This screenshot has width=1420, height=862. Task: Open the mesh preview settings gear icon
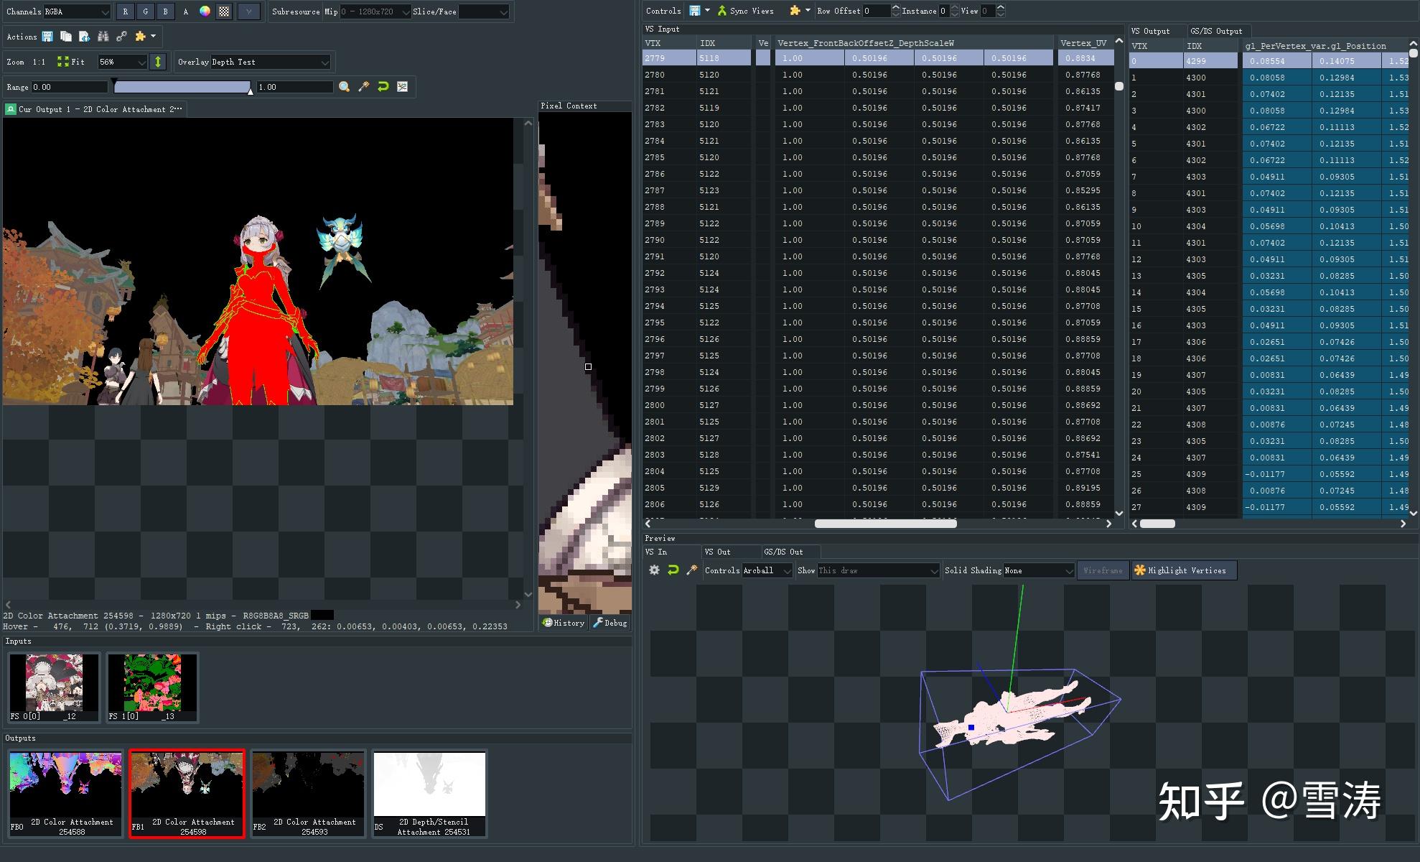click(654, 570)
